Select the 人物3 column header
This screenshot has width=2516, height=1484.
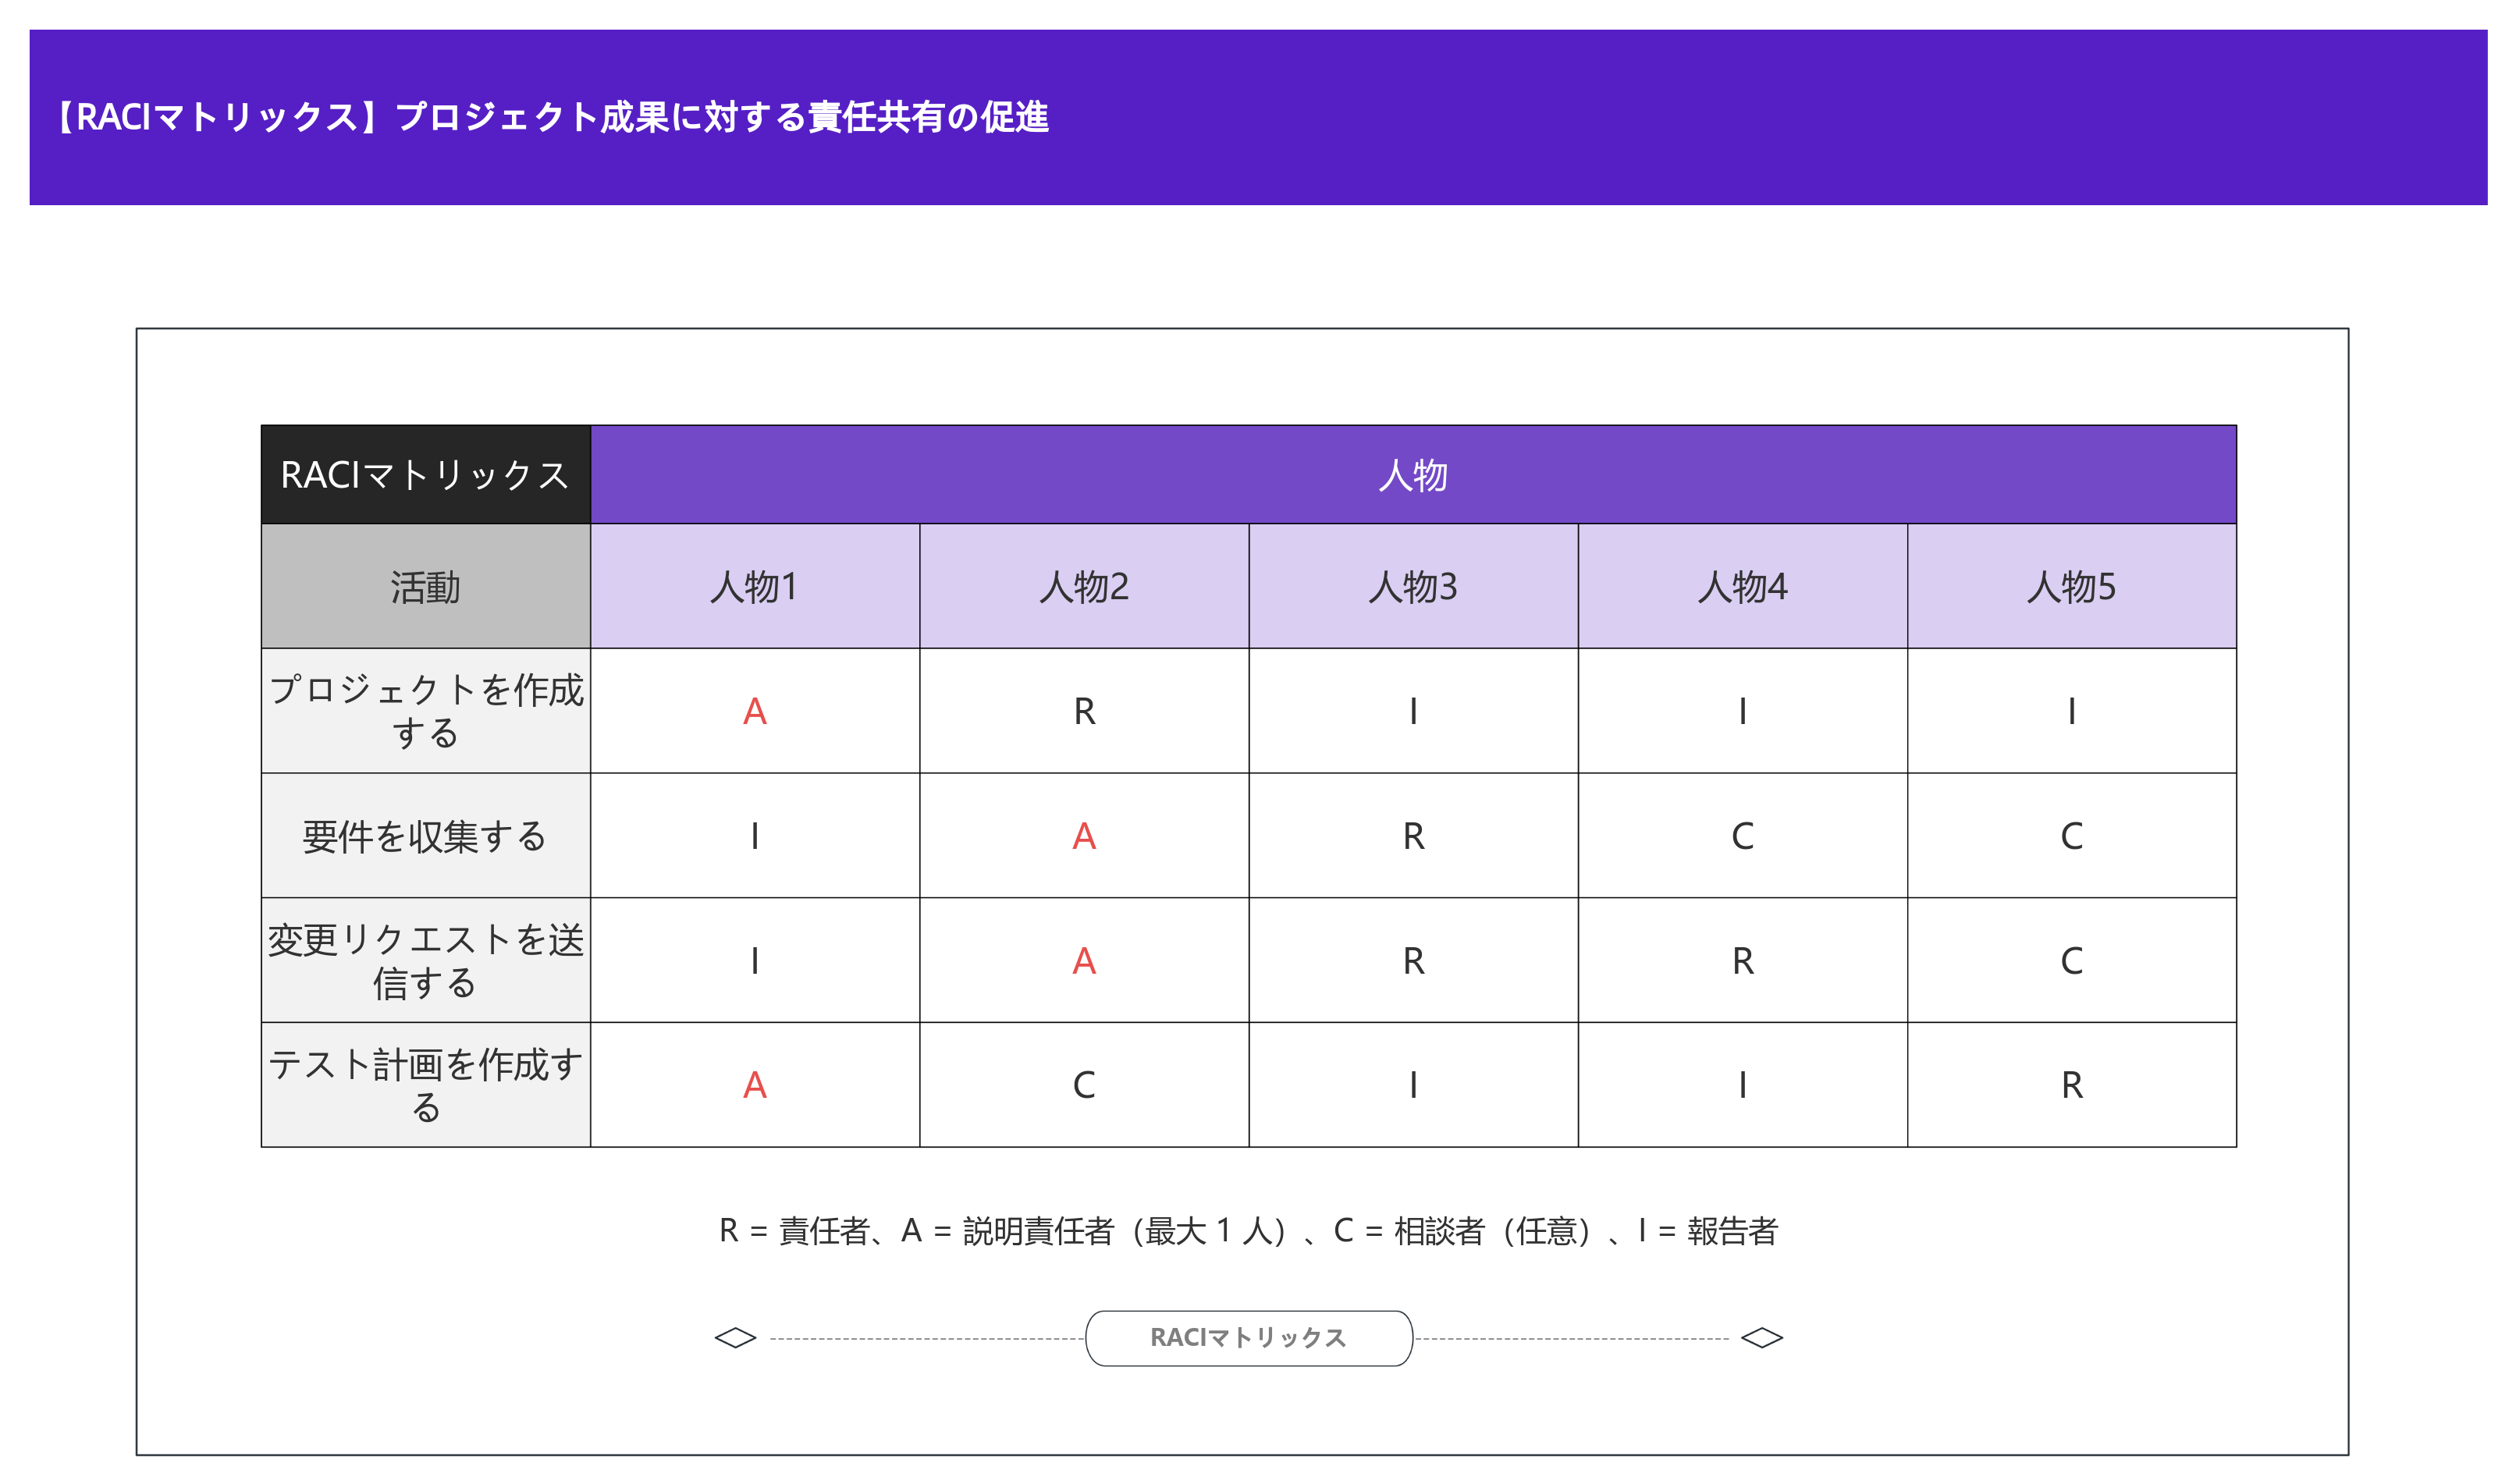tap(1413, 587)
